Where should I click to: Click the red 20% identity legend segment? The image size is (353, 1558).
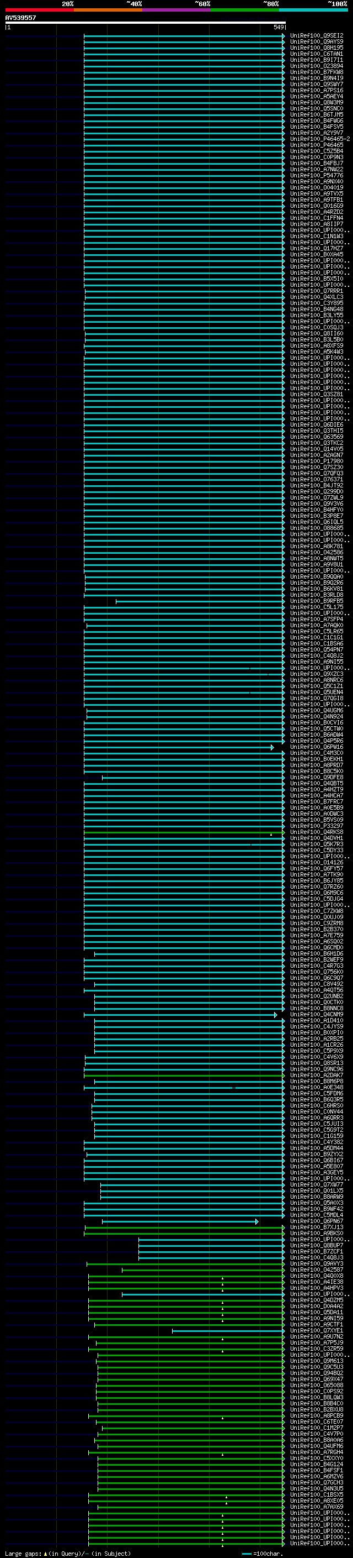[x=39, y=10]
